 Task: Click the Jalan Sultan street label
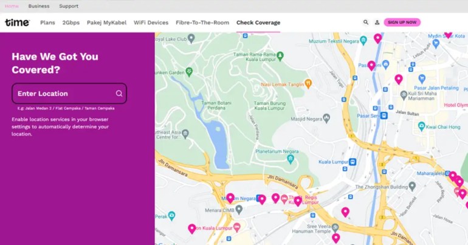pyautogui.click(x=407, y=113)
